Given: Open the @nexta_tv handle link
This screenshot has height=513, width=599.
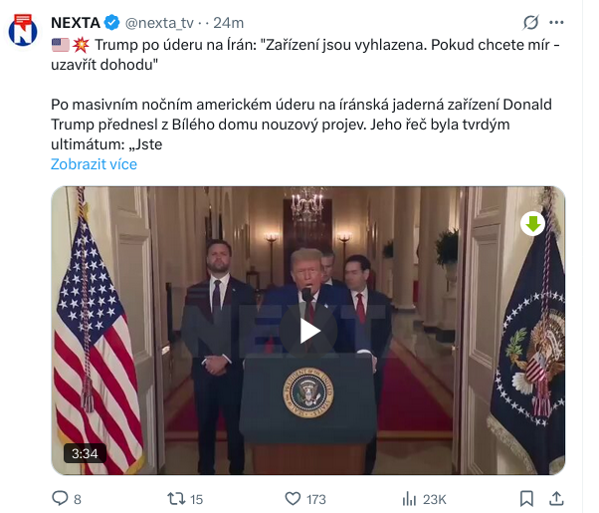Looking at the screenshot, I should [x=159, y=23].
